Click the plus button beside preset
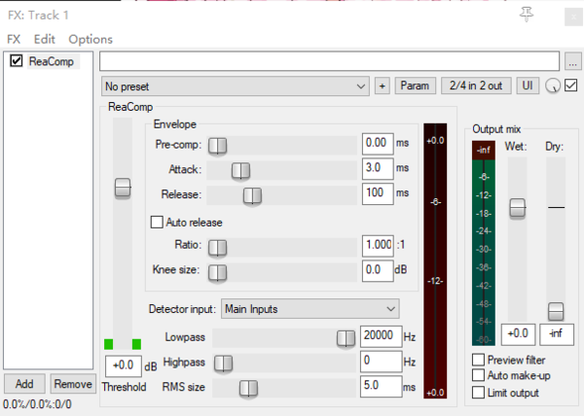The image size is (584, 416). click(383, 87)
